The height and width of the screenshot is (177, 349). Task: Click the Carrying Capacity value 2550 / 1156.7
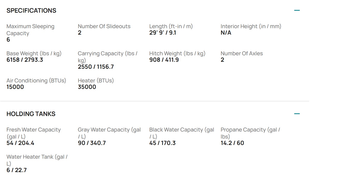pyautogui.click(x=96, y=67)
